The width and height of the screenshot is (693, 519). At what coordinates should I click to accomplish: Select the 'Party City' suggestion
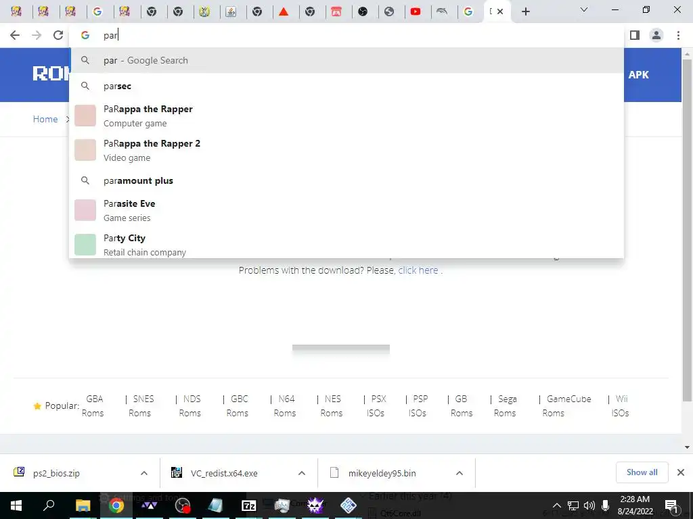tap(346, 245)
